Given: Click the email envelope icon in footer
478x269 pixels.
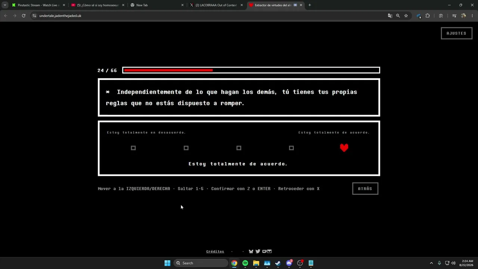Looking at the screenshot, I should click(x=270, y=251).
